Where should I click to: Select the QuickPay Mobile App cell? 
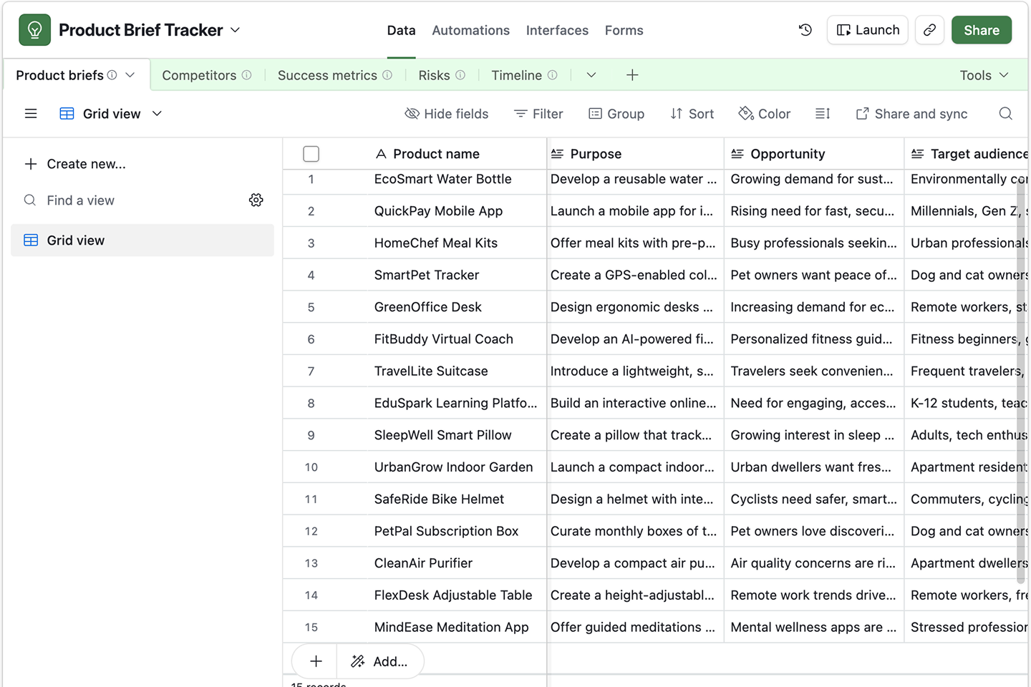[457, 211]
